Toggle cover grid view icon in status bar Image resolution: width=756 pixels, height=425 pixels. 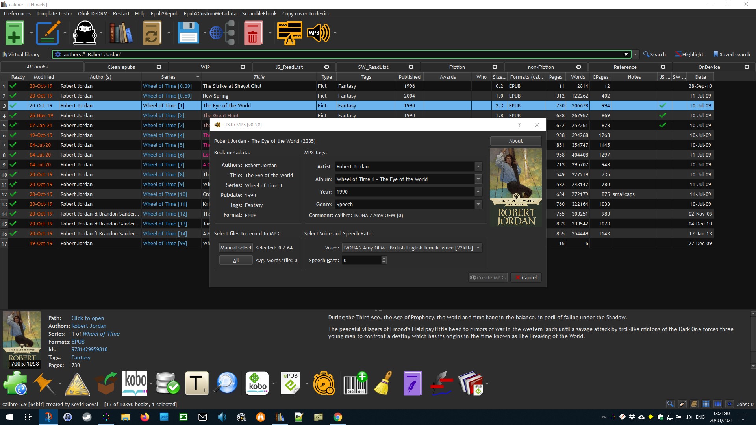pos(706,404)
